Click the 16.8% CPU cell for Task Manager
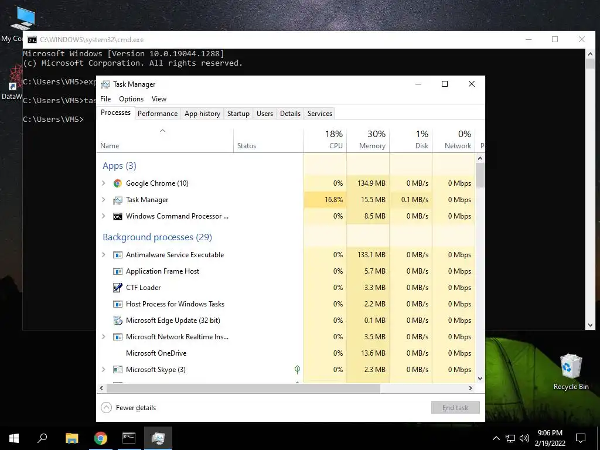 click(x=325, y=200)
